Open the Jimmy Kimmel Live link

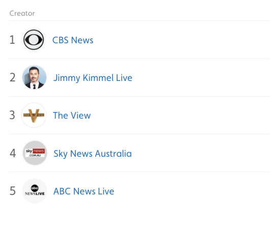93,78
